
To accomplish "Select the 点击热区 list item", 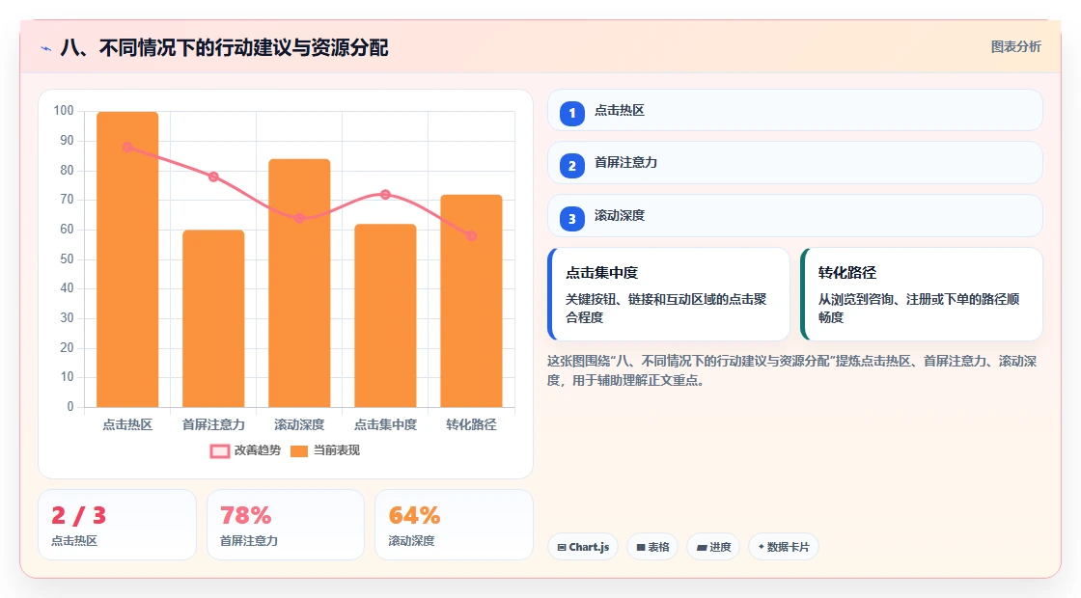I will coord(795,110).
